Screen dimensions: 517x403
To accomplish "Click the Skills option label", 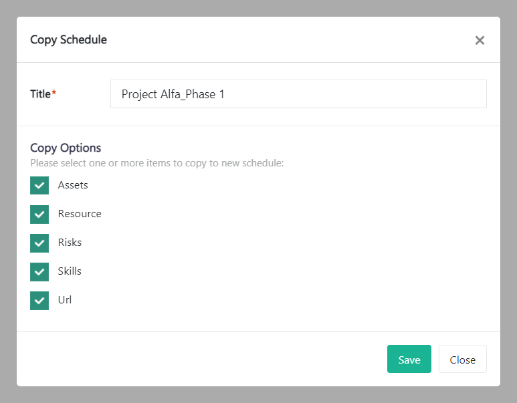I will (x=70, y=271).
